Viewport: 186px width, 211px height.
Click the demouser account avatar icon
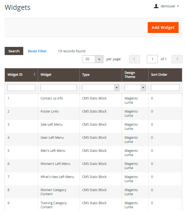[x=156, y=6]
